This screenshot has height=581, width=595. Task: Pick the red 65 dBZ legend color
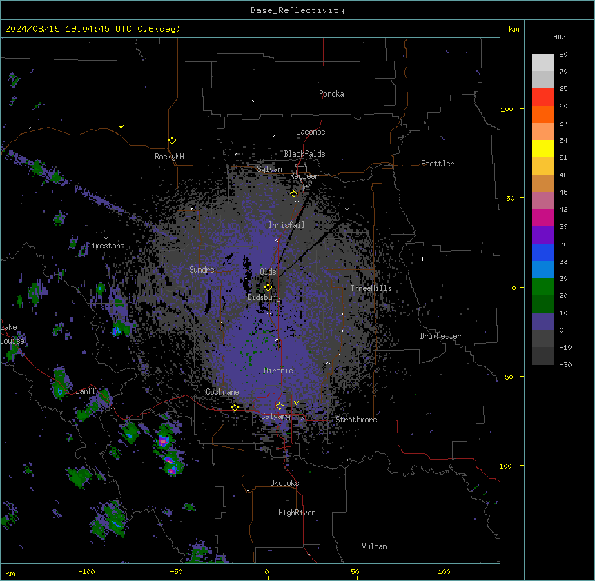tap(543, 97)
